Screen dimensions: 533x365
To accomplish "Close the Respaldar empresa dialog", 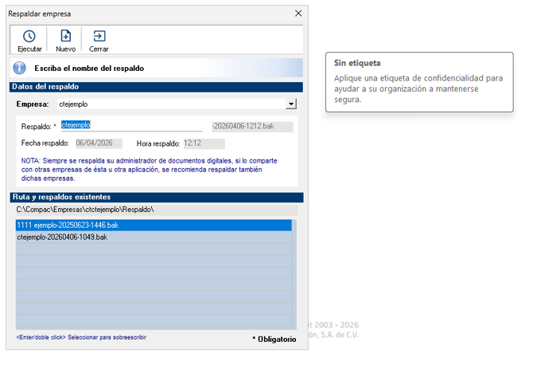I will [x=298, y=14].
